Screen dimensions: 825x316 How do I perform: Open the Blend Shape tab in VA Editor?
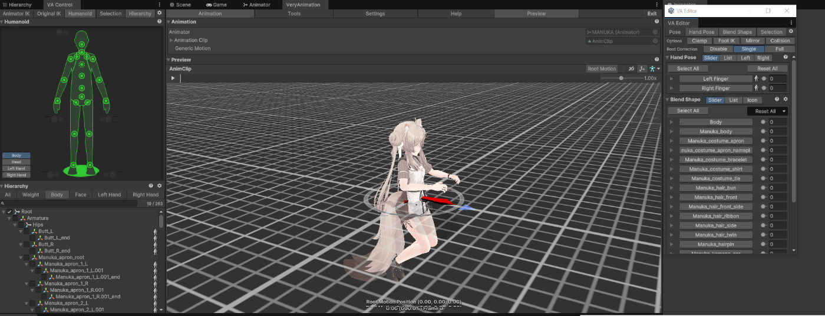pyautogui.click(x=737, y=32)
